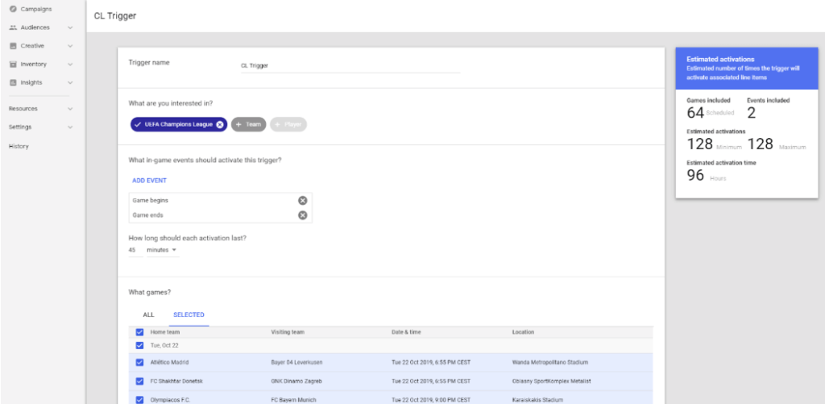Viewport: 825px width, 404px height.
Task: Select the SELECTED games tab
Action: [x=189, y=314]
